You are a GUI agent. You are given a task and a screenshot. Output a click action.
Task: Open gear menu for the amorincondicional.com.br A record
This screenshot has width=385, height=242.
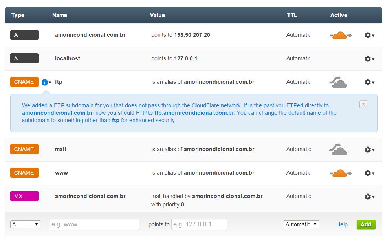(369, 35)
